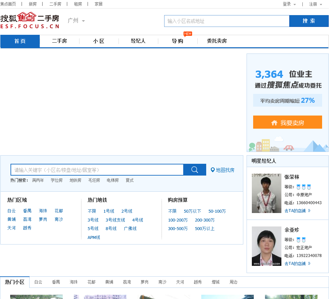Open the 经纪人 navigation tab
This screenshot has height=299, width=329.
coord(138,41)
